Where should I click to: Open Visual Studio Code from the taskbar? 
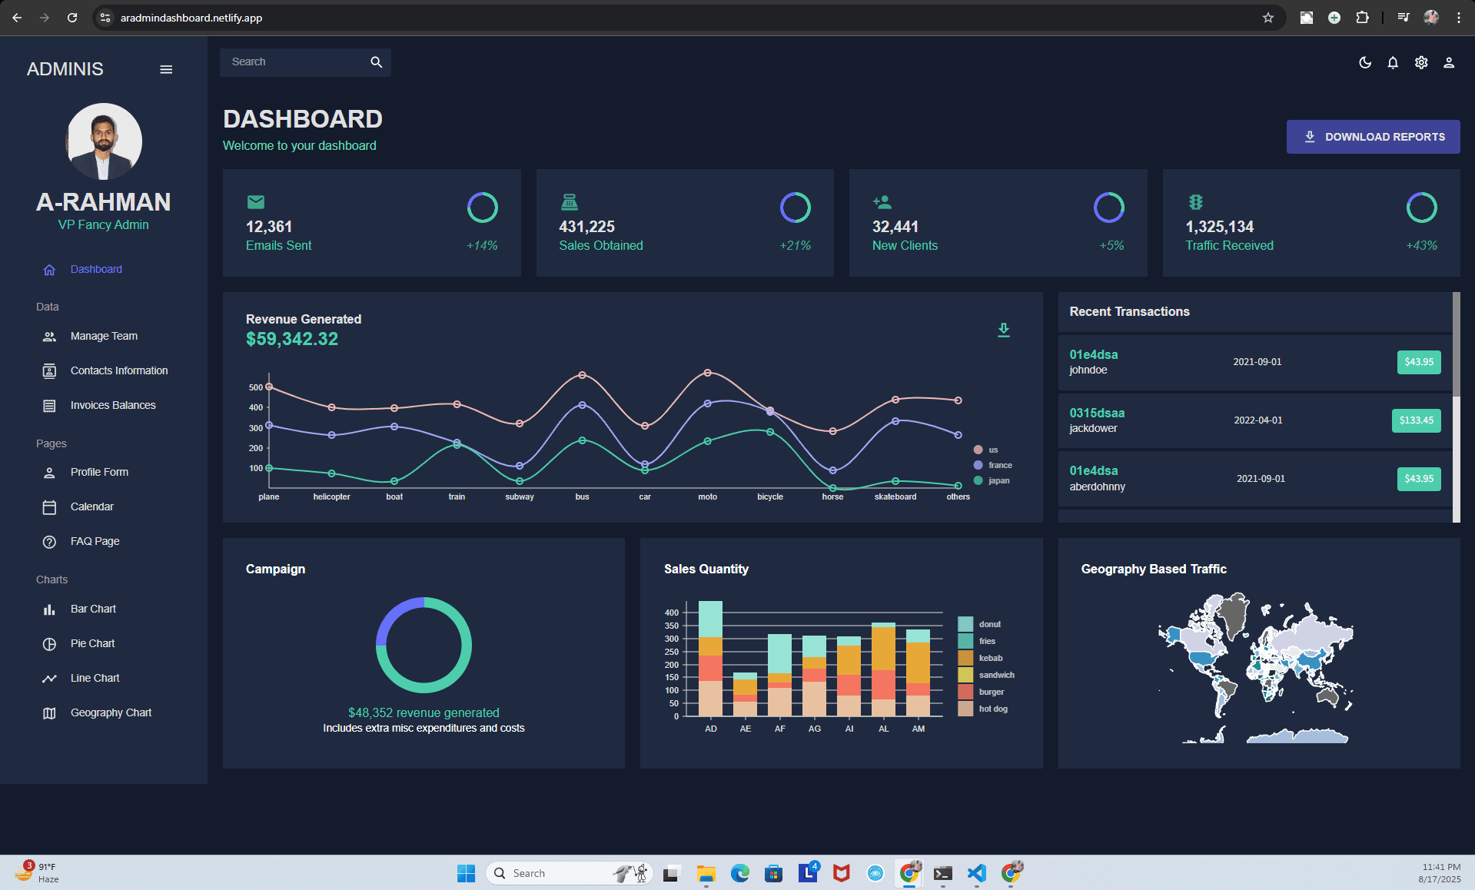[x=976, y=873]
